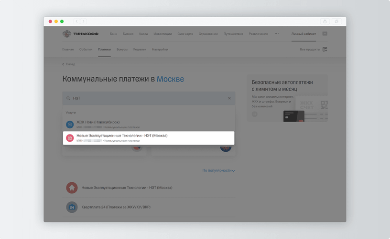
Task: Open the Бизнес section
Action: tap(128, 34)
